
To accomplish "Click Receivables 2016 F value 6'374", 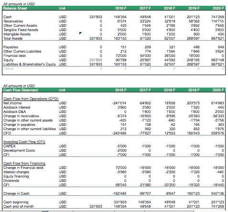I will click(x=121, y=21).
